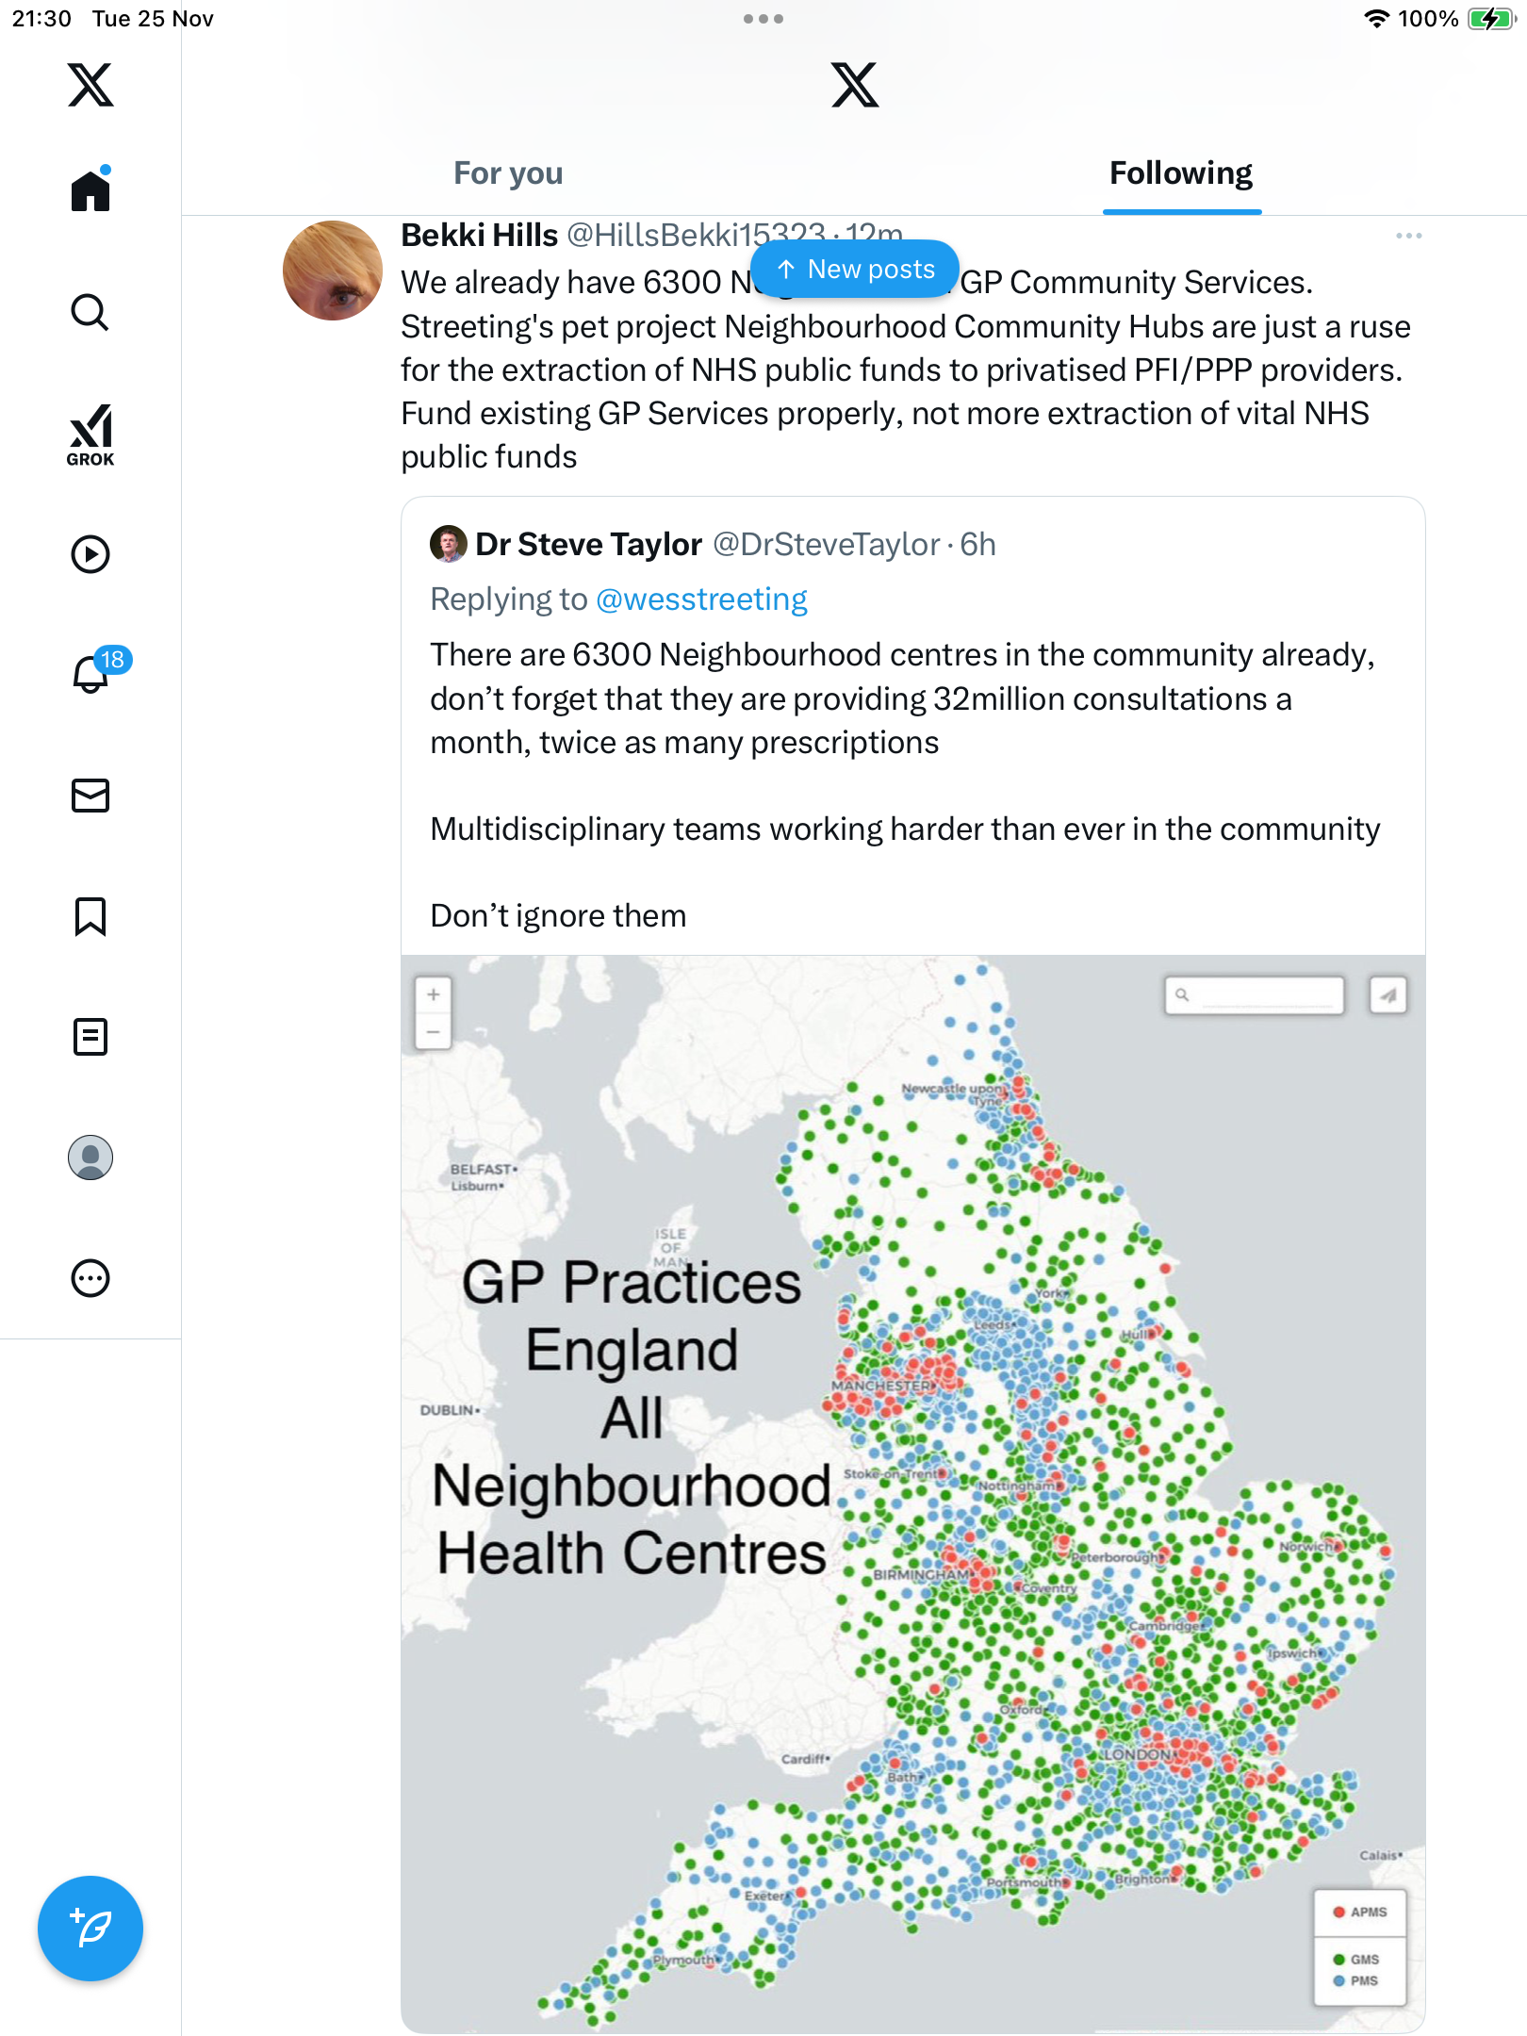
Task: Open Dr Steve Taylor's quoted post avatar
Action: pyautogui.click(x=449, y=544)
